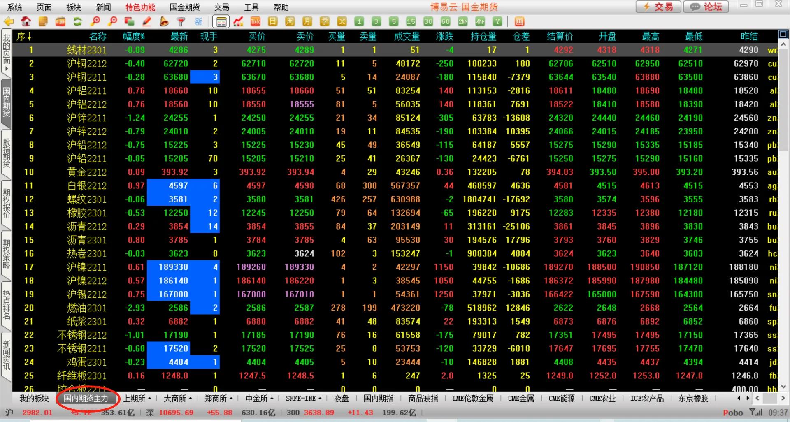Go to the red home icon
790x422 pixels.
pos(26,22)
